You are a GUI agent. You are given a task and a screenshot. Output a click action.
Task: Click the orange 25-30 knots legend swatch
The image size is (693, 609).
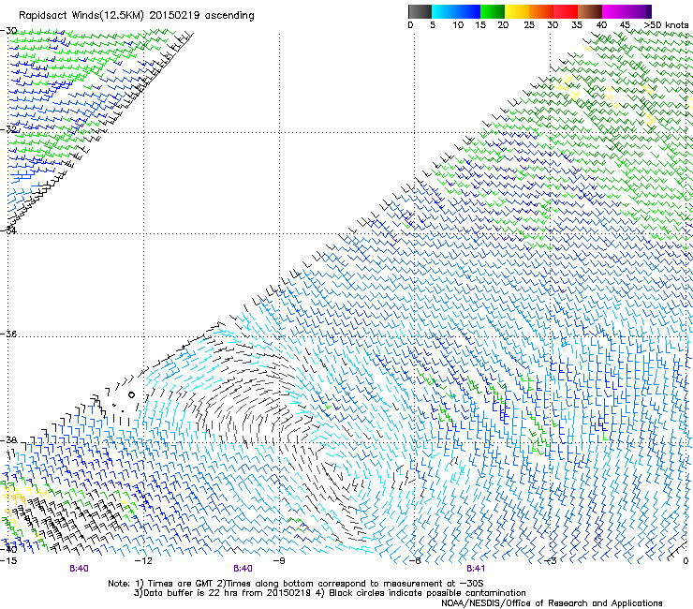[541, 11]
